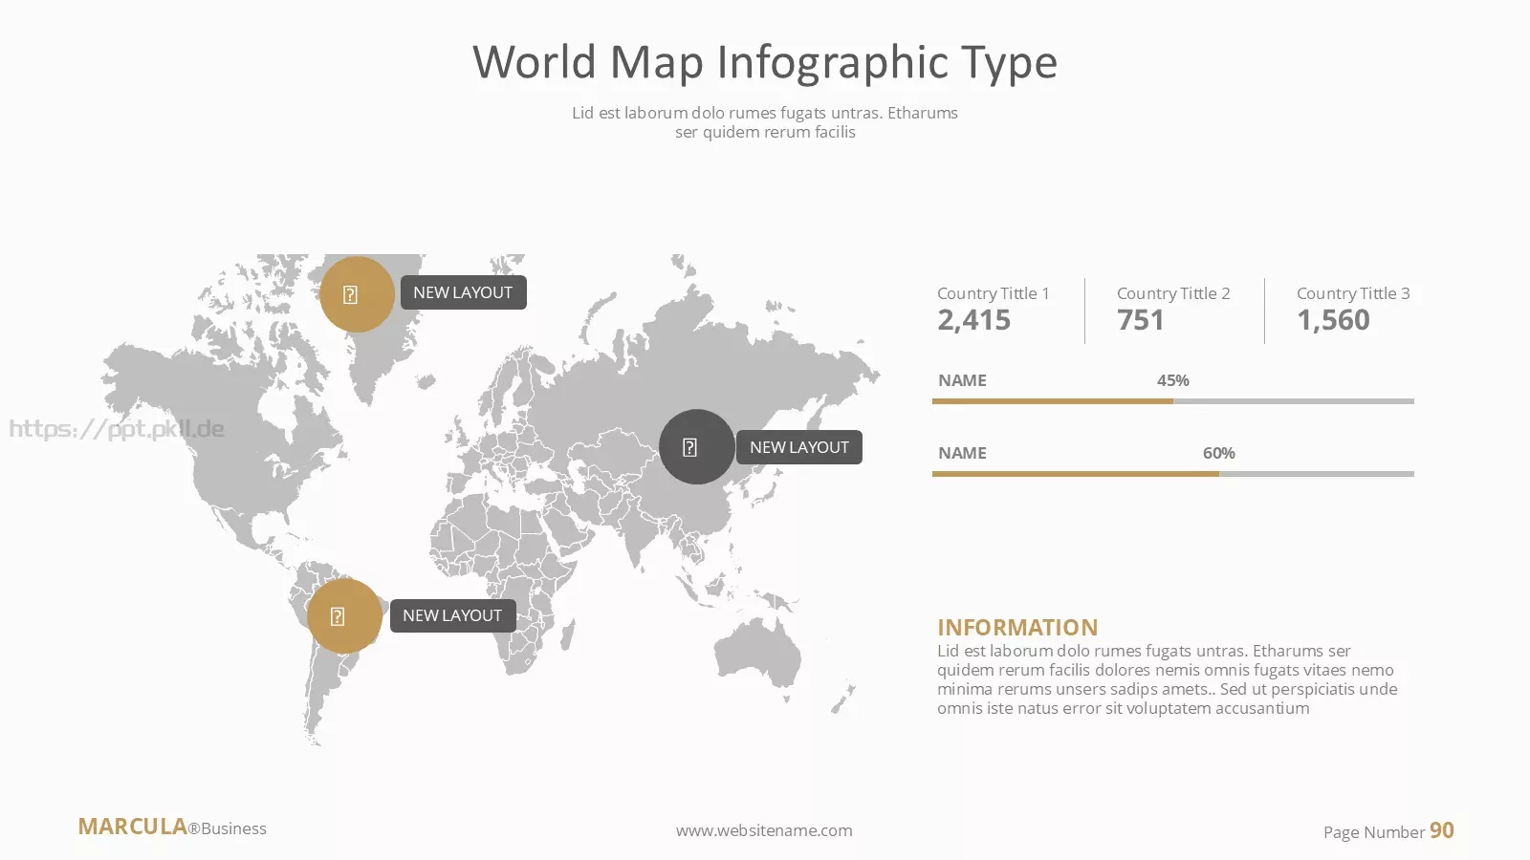1530x860 pixels.
Task: Click the NAME label above the 60% bar
Action: 962,453
